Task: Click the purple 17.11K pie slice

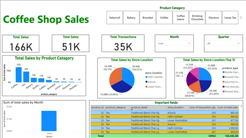Action: coord(191,79)
